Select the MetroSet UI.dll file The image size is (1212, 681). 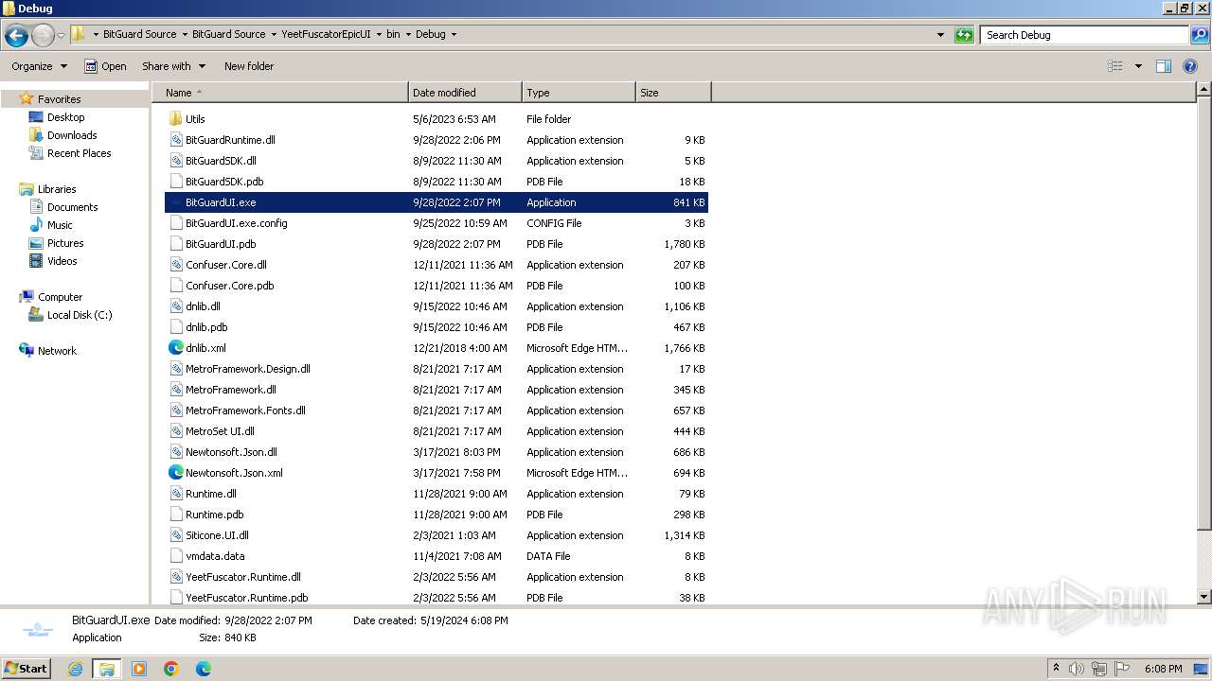point(437,431)
